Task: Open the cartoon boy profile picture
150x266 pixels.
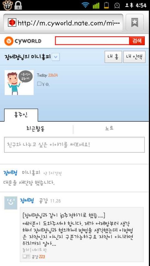Action: point(19,83)
